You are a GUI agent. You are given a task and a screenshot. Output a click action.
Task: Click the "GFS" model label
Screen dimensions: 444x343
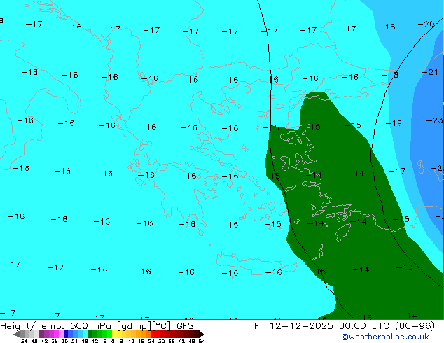[185, 326]
